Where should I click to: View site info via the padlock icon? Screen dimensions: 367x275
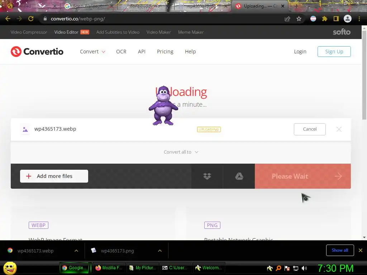(x=45, y=19)
